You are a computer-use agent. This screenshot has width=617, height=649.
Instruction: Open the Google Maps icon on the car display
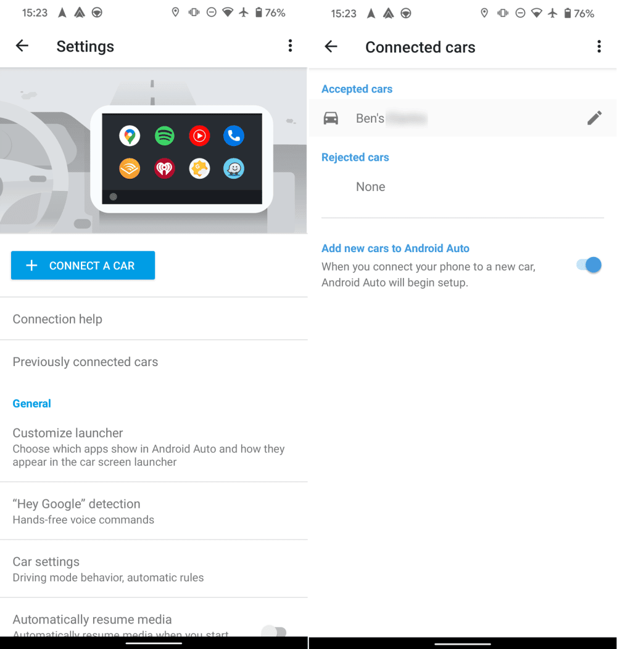[130, 136]
